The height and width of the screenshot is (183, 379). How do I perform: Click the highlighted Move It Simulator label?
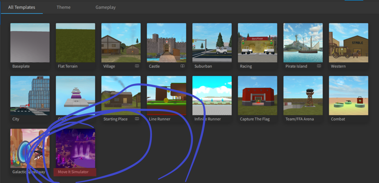pos(75,172)
